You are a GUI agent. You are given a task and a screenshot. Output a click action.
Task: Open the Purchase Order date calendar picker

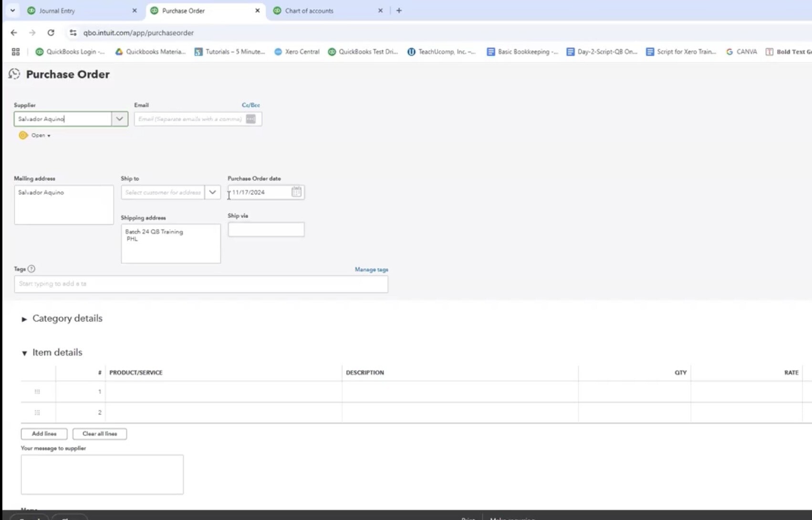pos(296,192)
